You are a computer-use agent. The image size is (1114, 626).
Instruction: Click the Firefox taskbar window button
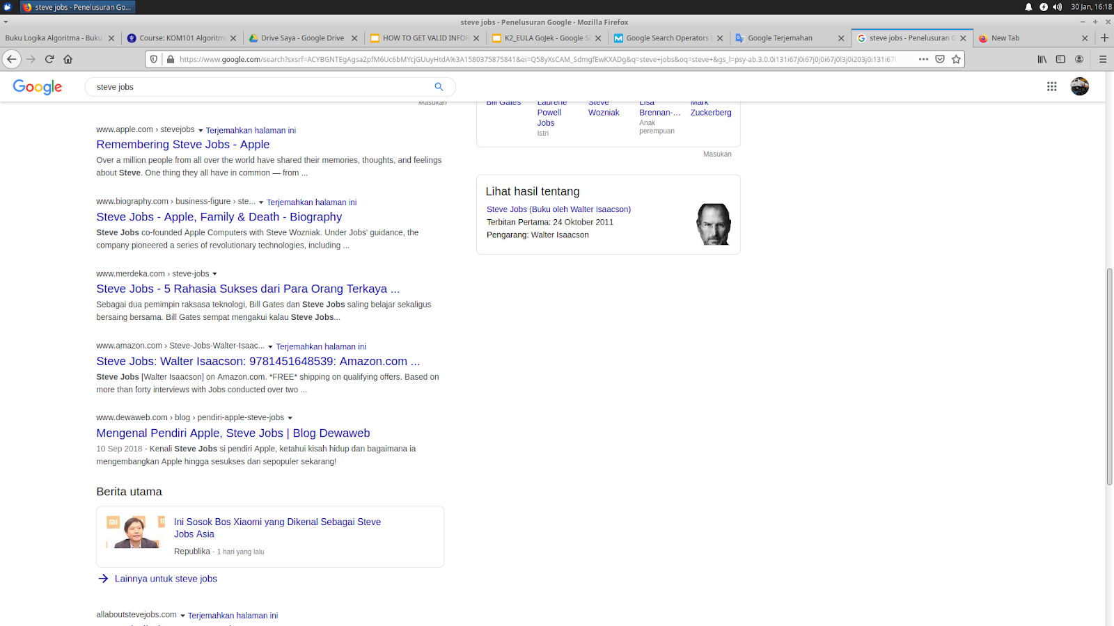point(77,7)
